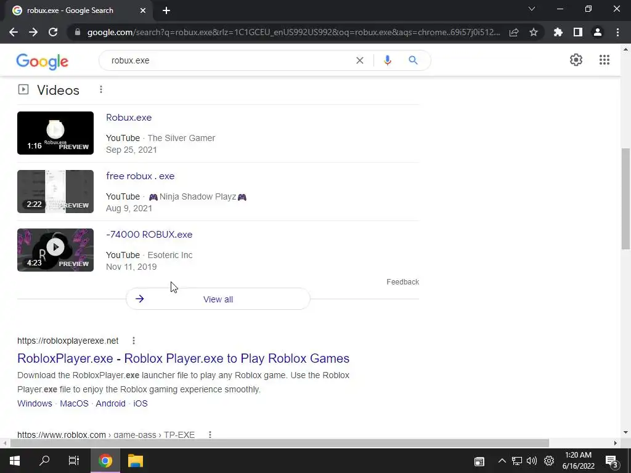Image resolution: width=631 pixels, height=473 pixels.
Task: Go back to the previous page
Action: [x=14, y=32]
